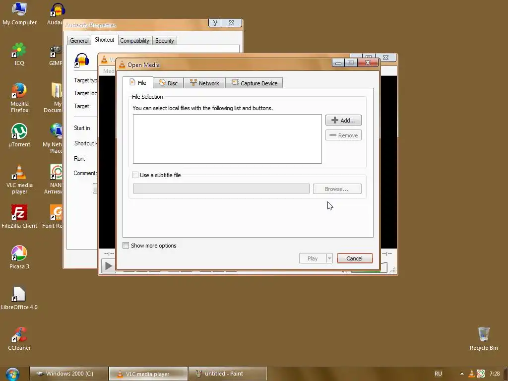This screenshot has width=508, height=381.
Task: Open VLC media player desktop shortcut
Action: pos(19,179)
